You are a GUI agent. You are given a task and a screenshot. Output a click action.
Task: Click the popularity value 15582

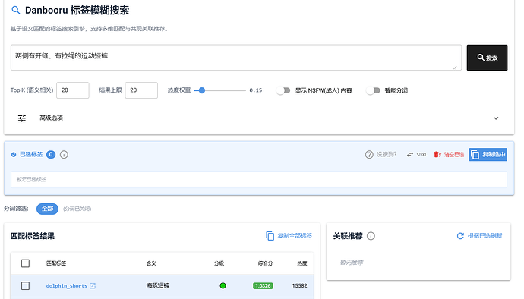(299, 285)
